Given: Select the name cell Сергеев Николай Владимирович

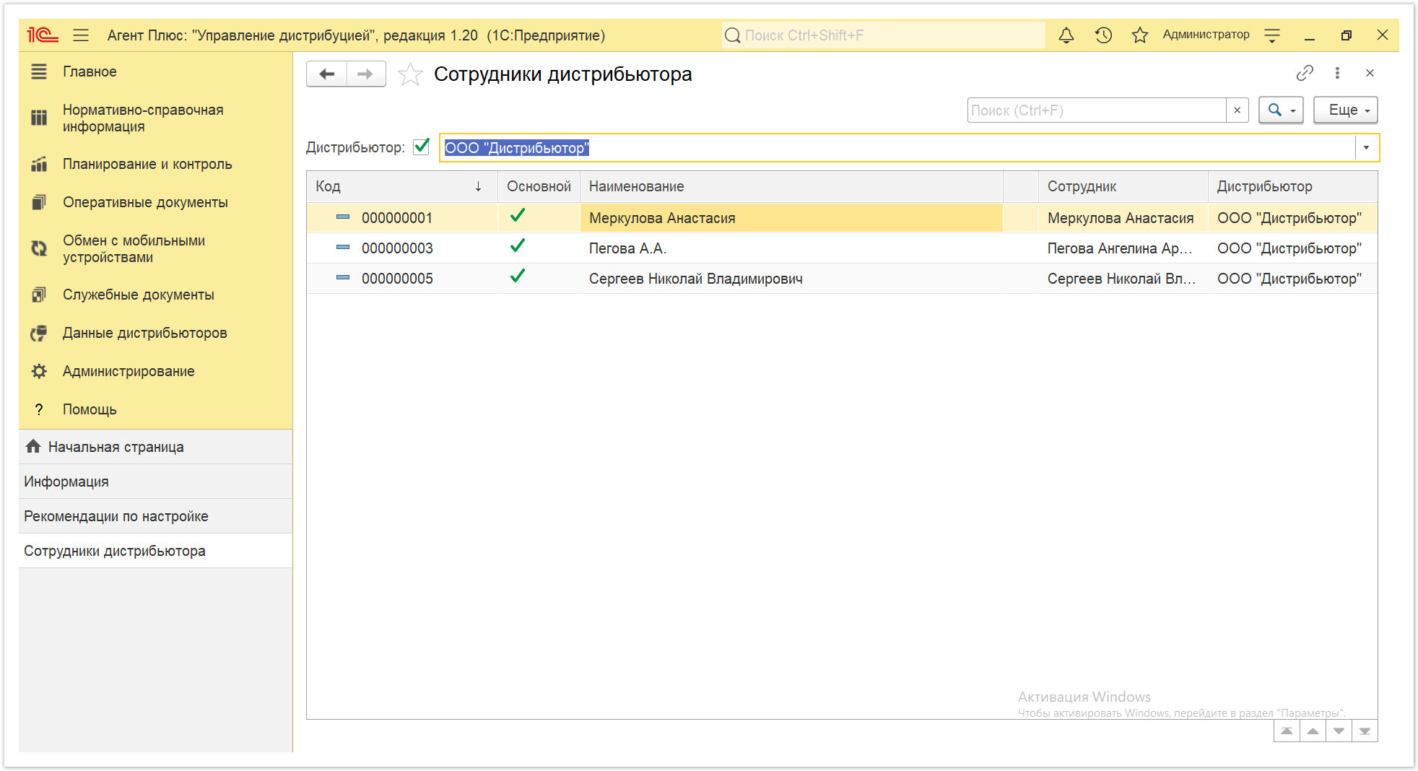Looking at the screenshot, I should click(791, 279).
